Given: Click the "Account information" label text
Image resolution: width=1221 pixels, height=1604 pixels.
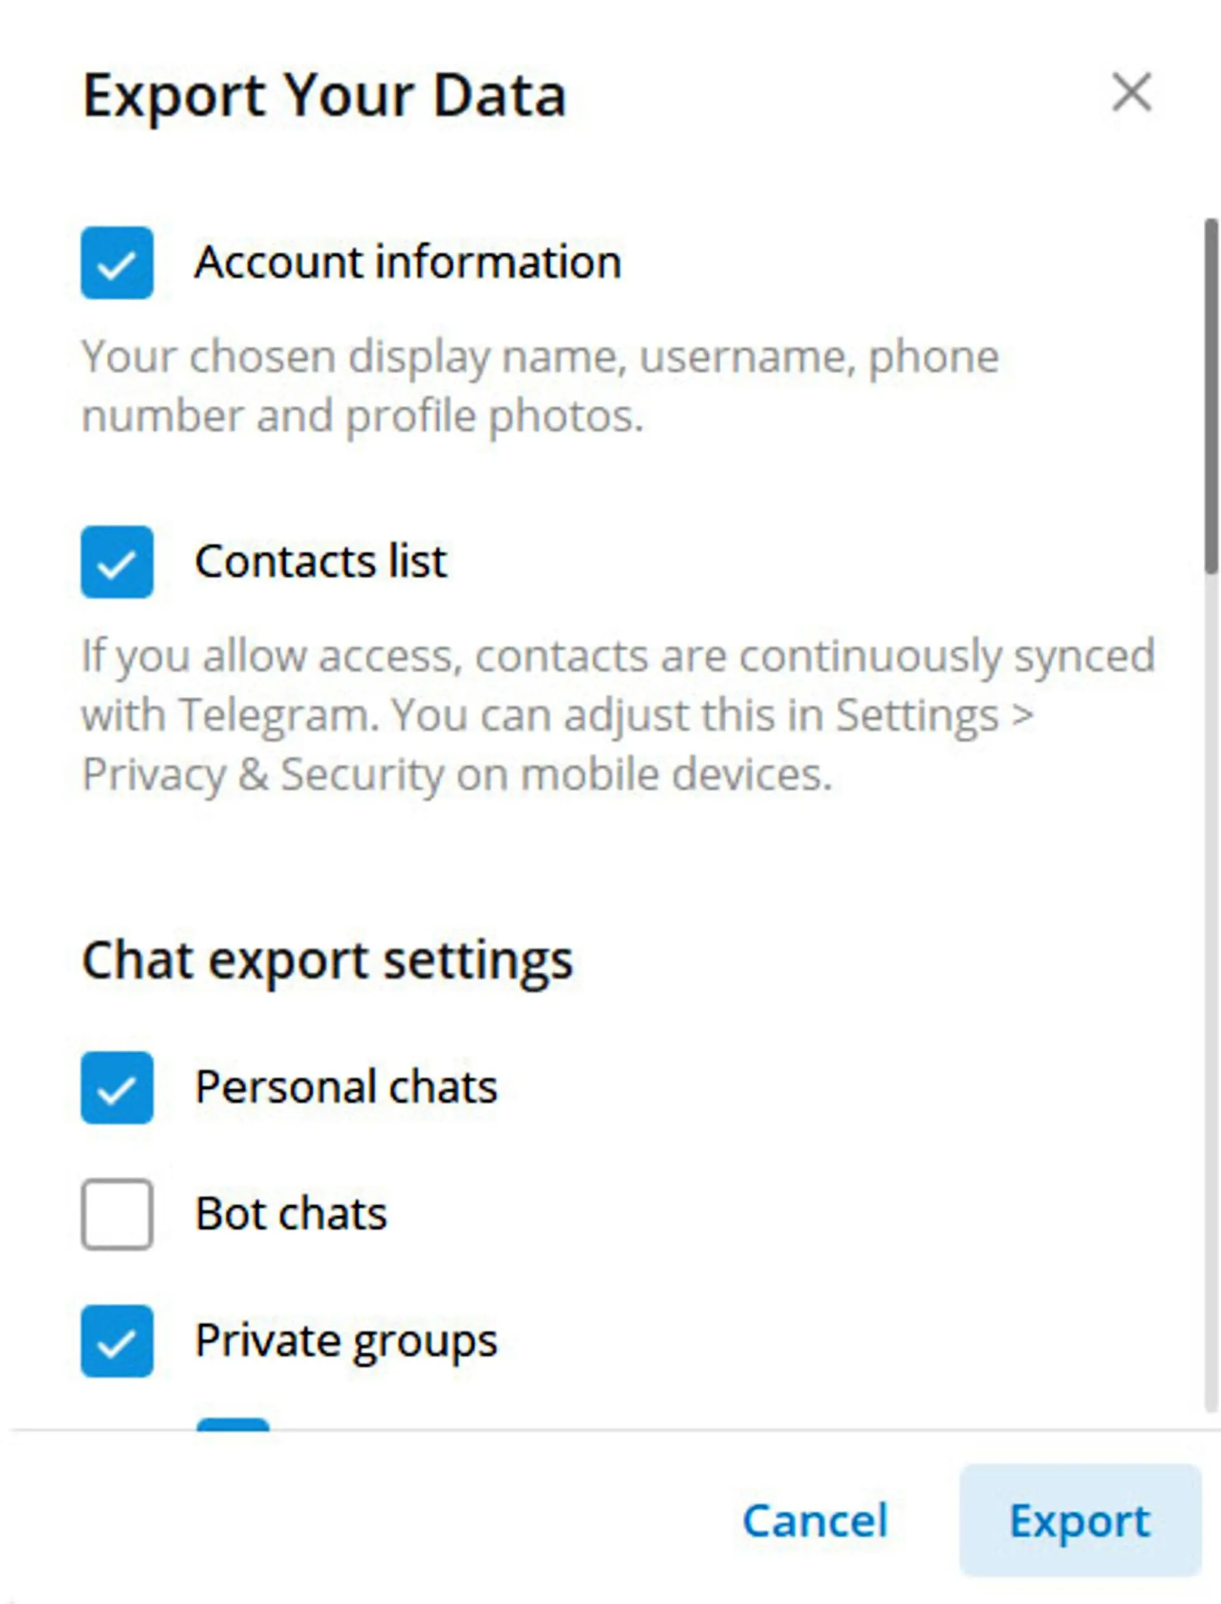Looking at the screenshot, I should pos(408,263).
